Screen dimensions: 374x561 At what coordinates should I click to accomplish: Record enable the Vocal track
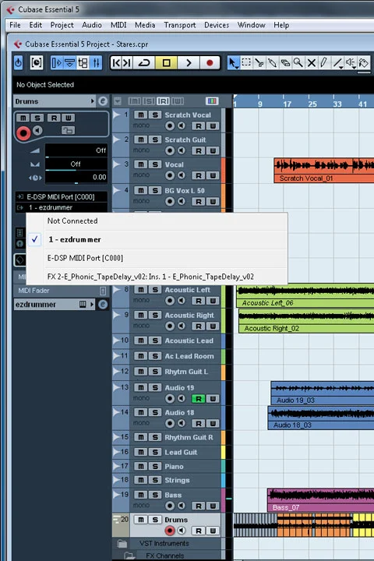click(x=170, y=175)
